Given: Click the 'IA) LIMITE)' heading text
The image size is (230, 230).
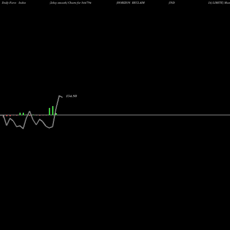Looking at the screenshot, I should 216,3.
